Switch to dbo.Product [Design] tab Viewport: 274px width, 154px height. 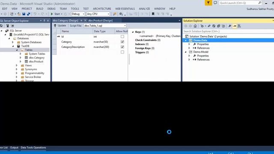[100, 21]
